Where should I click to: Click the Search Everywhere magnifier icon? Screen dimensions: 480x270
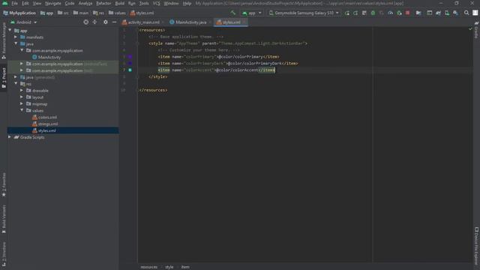coord(466,13)
